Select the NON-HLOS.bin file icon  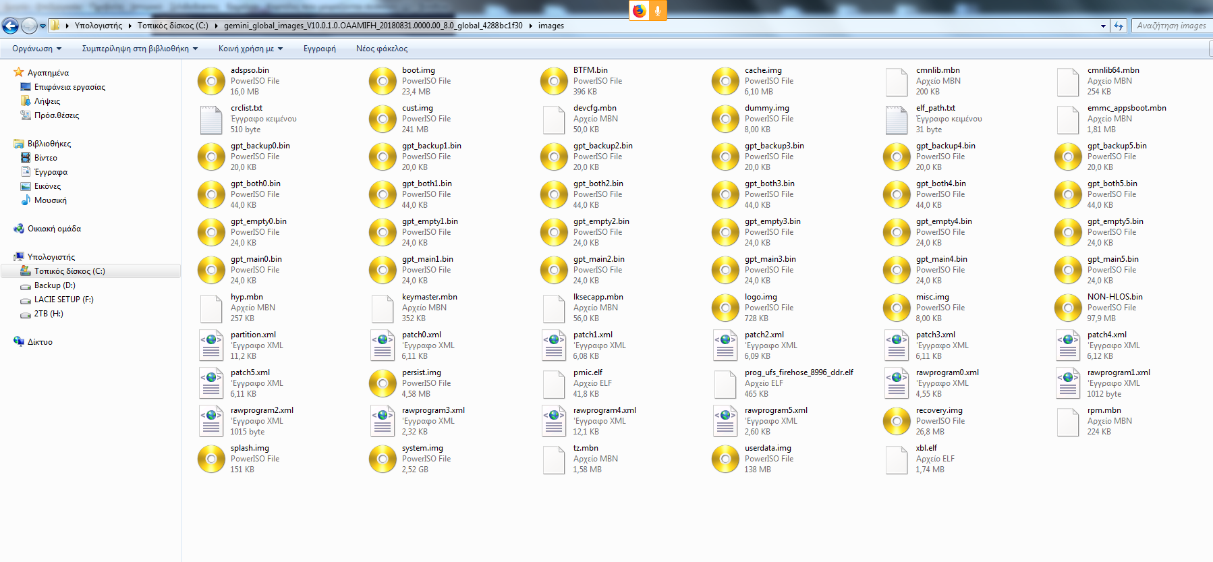tap(1068, 308)
